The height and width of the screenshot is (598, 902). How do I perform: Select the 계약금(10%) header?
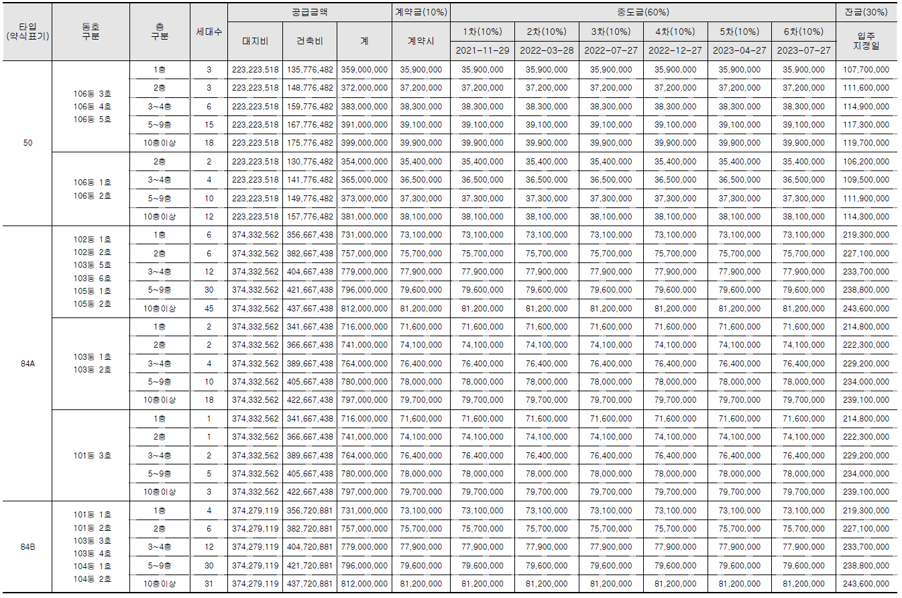(x=421, y=12)
